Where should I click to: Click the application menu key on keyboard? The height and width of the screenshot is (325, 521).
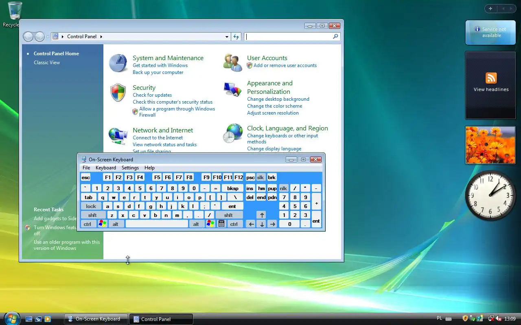pos(221,224)
